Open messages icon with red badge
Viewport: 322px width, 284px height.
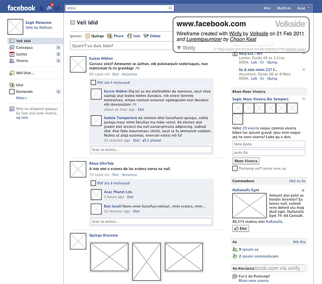49,8
